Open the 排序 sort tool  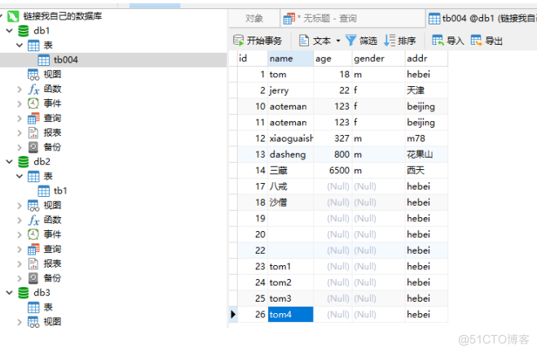coord(399,41)
